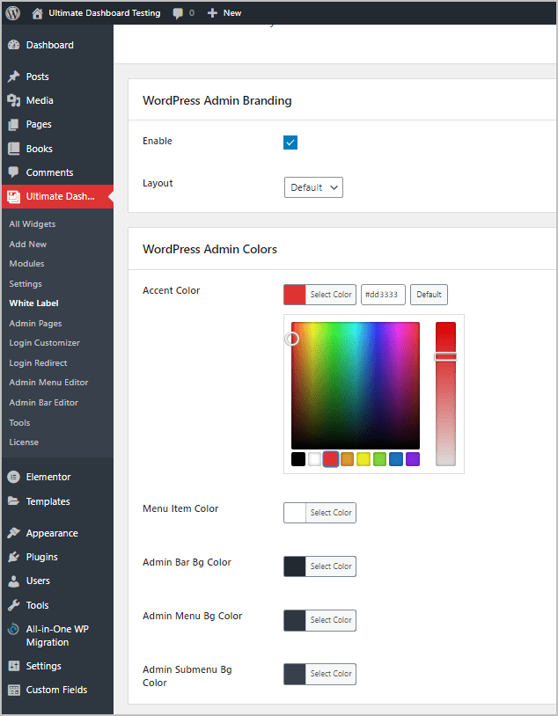This screenshot has height=716, width=558.
Task: Click the Settings sliders icon
Action: tap(14, 666)
